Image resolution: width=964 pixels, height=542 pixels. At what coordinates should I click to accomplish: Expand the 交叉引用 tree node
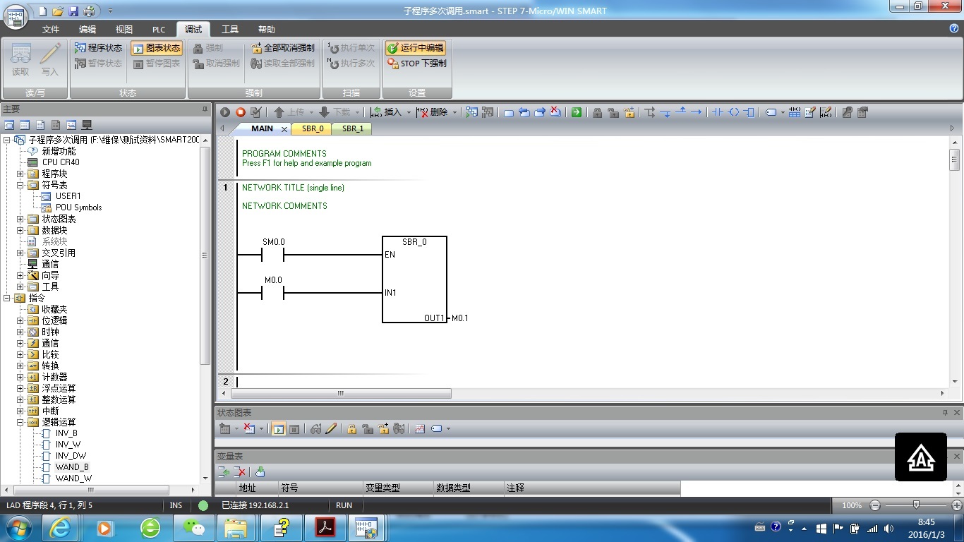(x=20, y=253)
